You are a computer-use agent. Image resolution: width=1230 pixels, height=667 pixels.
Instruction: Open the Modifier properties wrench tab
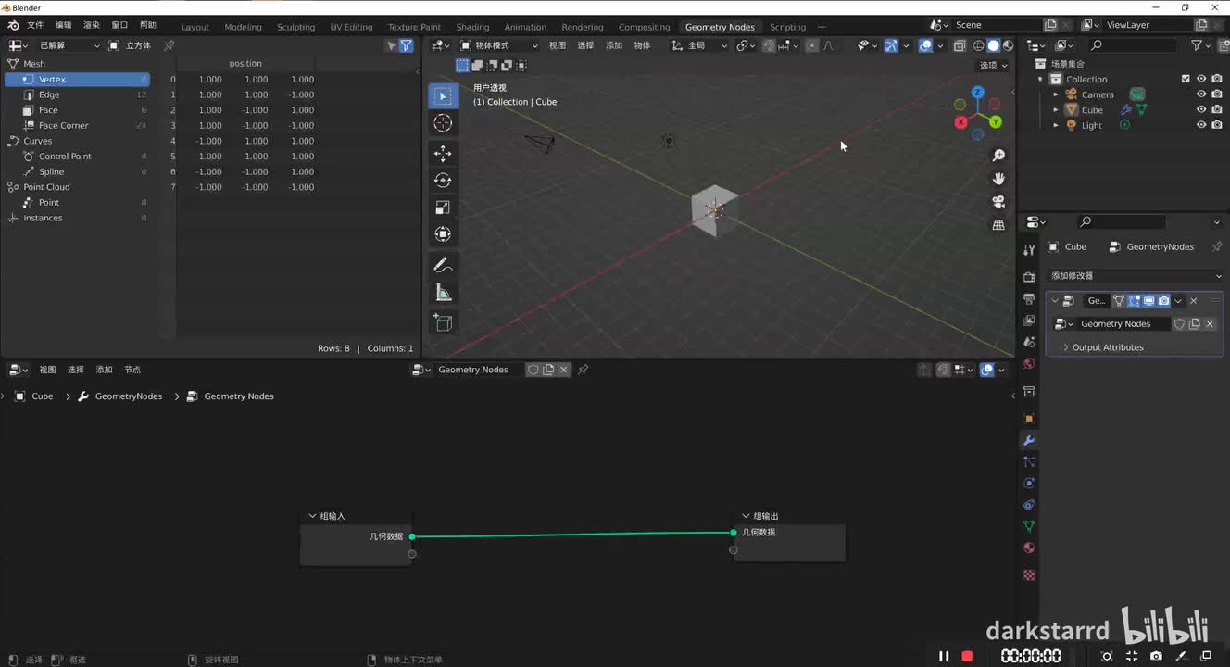[1028, 440]
